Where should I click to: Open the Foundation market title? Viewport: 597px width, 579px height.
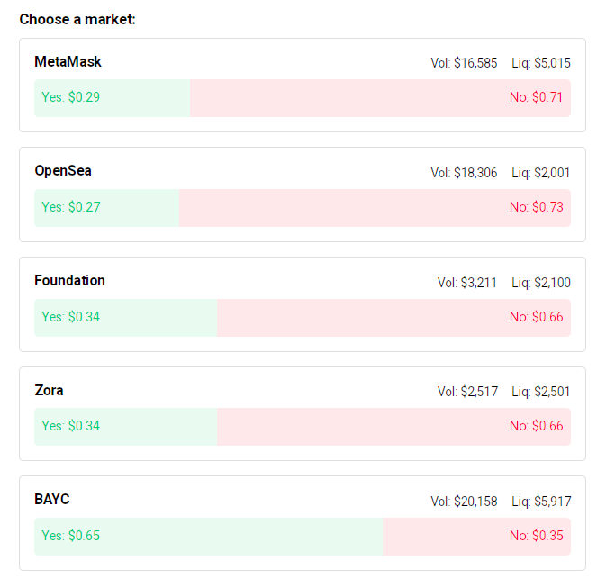pos(70,281)
